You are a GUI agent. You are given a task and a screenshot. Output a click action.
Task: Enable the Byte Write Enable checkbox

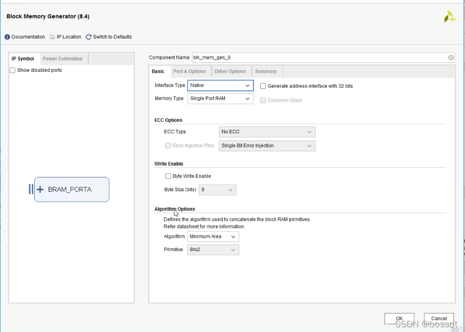coord(168,176)
